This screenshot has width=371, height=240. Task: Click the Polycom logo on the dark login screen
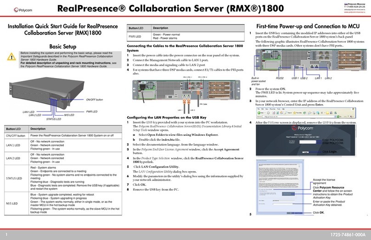(303, 128)
